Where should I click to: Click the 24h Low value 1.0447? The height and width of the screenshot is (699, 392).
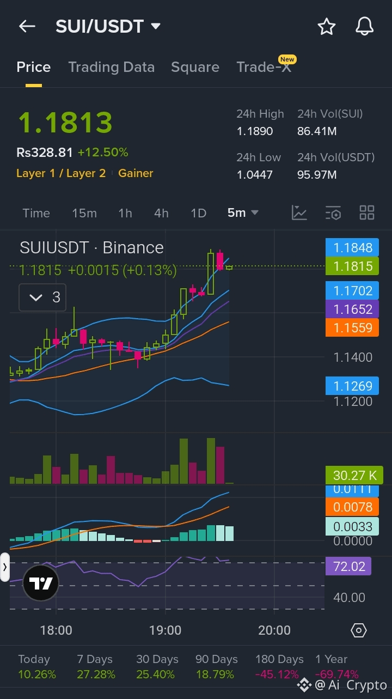pyautogui.click(x=255, y=175)
